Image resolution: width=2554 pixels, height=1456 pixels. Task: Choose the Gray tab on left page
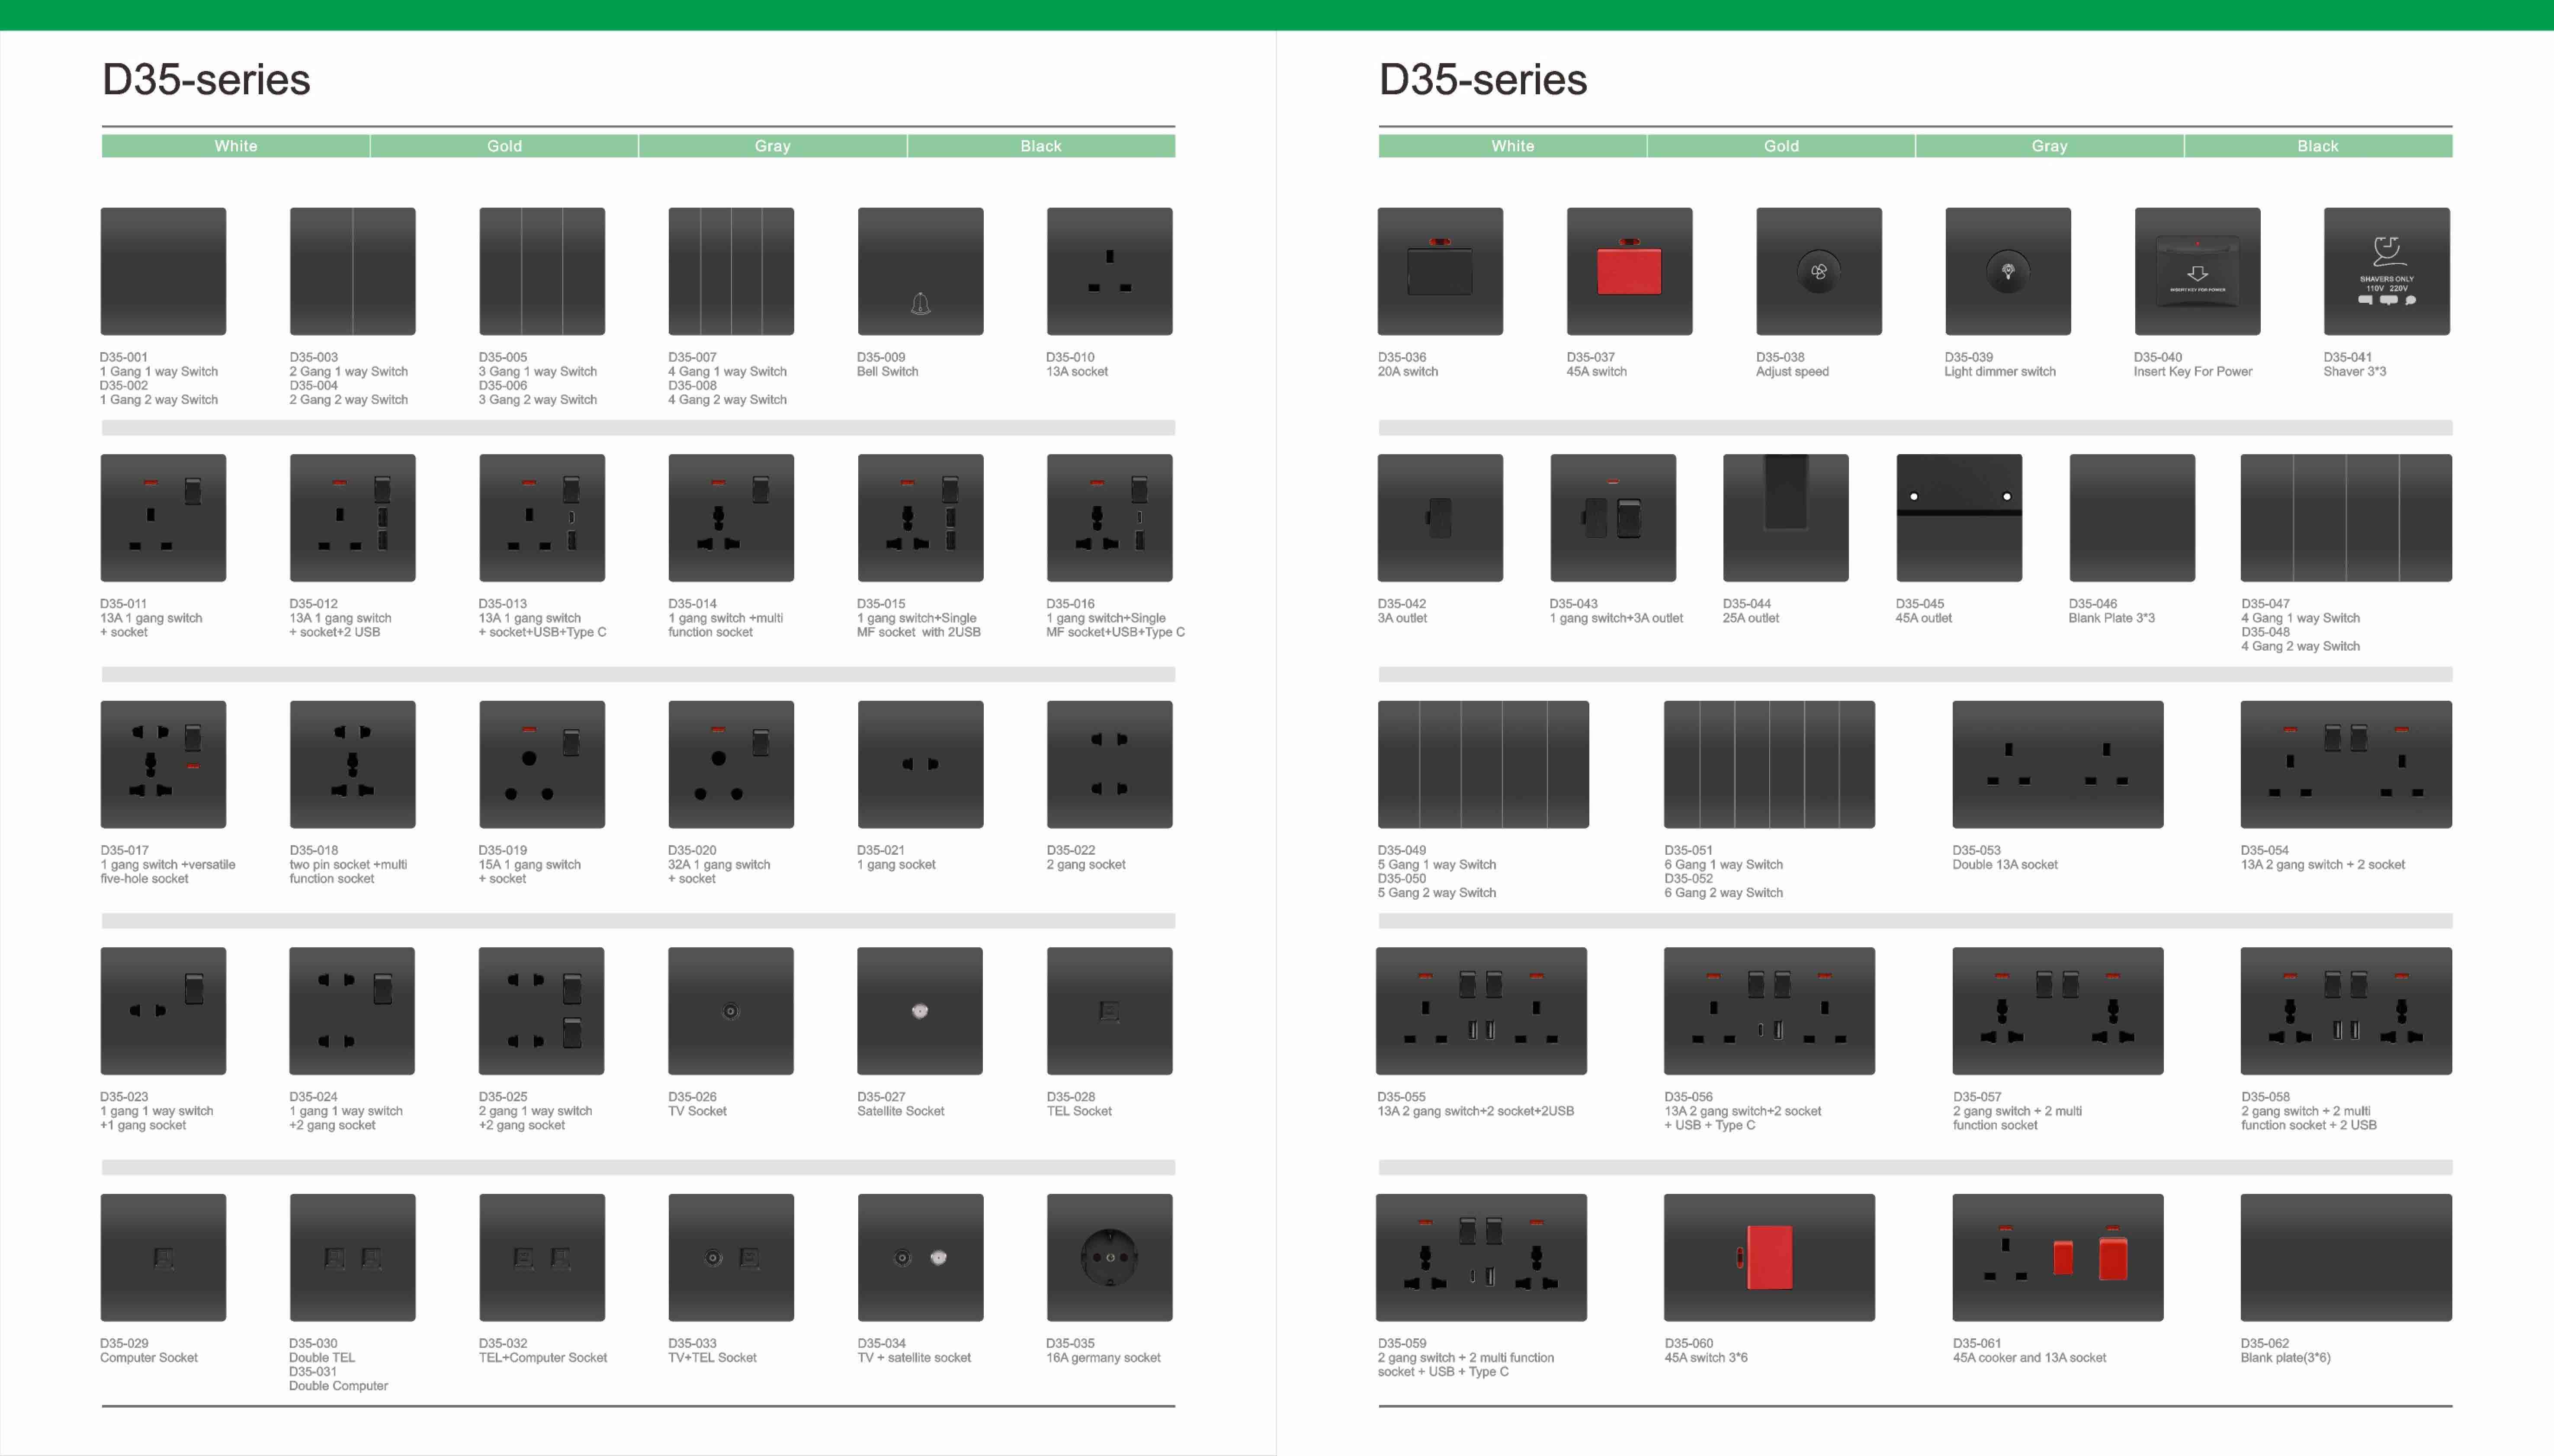tap(773, 146)
